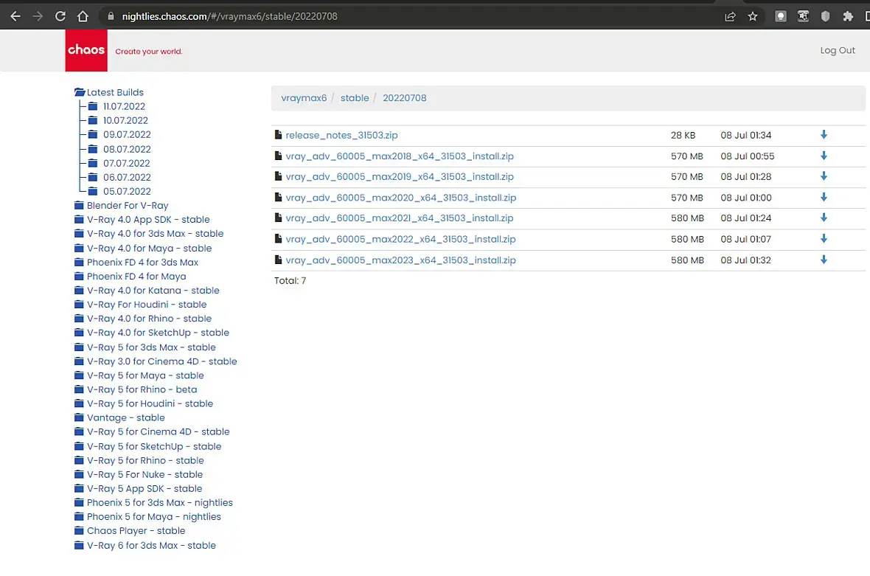The width and height of the screenshot is (870, 576).
Task: Open the browser extensions puzzle icon
Action: (848, 16)
